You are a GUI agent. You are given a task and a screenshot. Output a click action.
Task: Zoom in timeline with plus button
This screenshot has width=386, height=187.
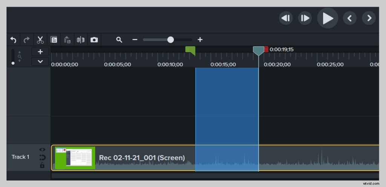click(200, 39)
